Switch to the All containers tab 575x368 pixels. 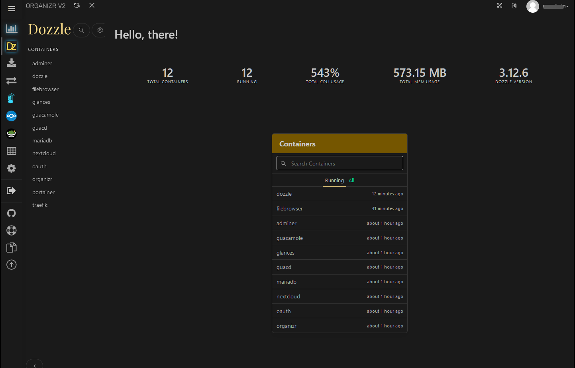[351, 181]
